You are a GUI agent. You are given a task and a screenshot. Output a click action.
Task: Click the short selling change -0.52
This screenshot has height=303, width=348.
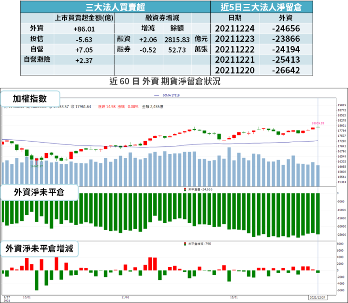tap(148, 50)
